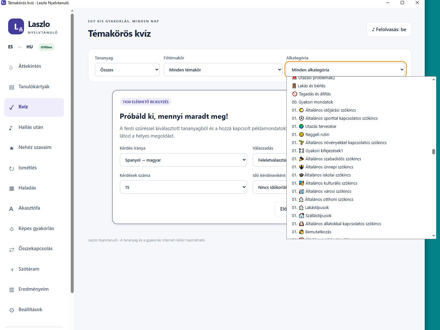
Task: Toggle Felolvasás: be audio reading button
Action: click(x=389, y=30)
